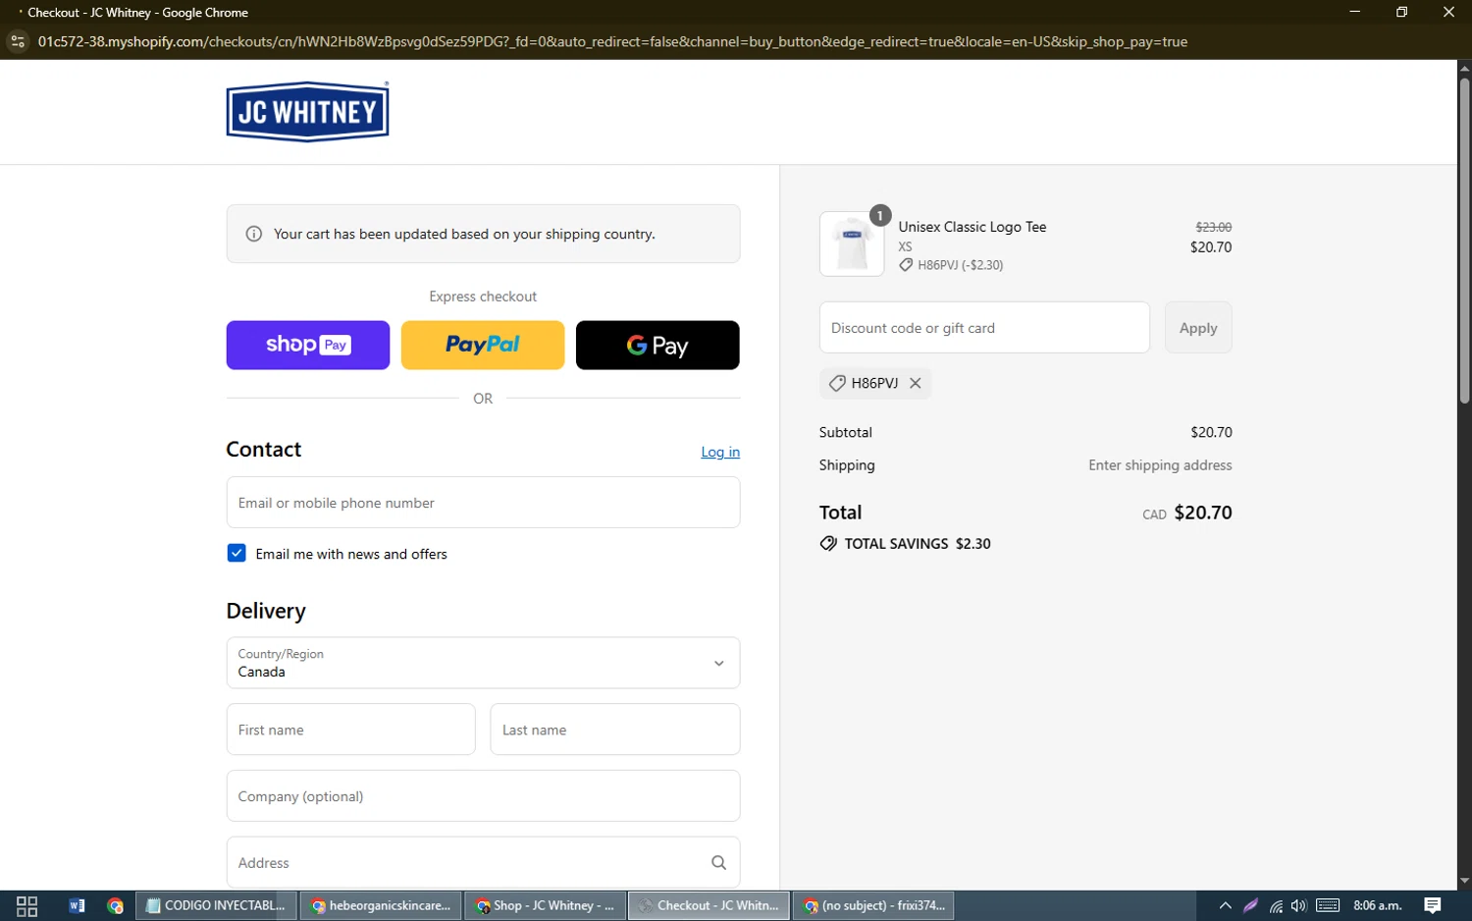Click the discount tag icon under product XS
Screen dimensions: 1472x921
906,265
